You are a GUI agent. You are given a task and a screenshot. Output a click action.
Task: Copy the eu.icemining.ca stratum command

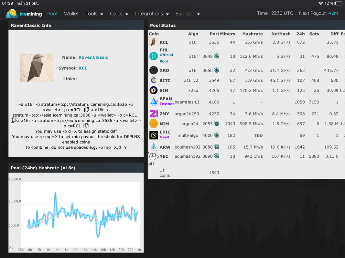click(x=86, y=126)
